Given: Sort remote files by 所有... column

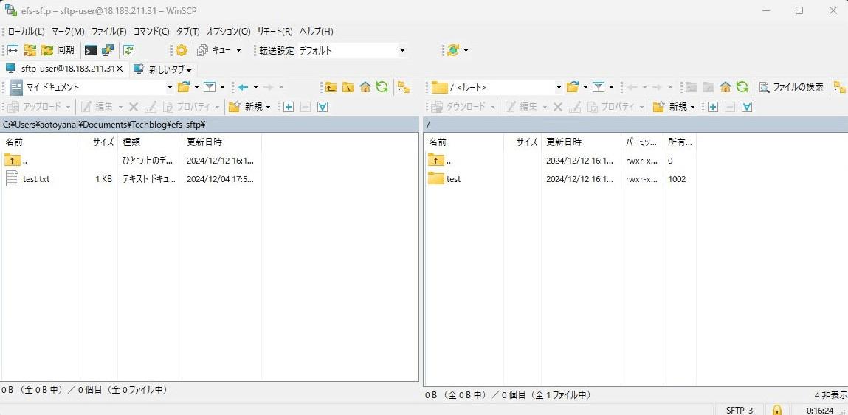Looking at the screenshot, I should [680, 142].
